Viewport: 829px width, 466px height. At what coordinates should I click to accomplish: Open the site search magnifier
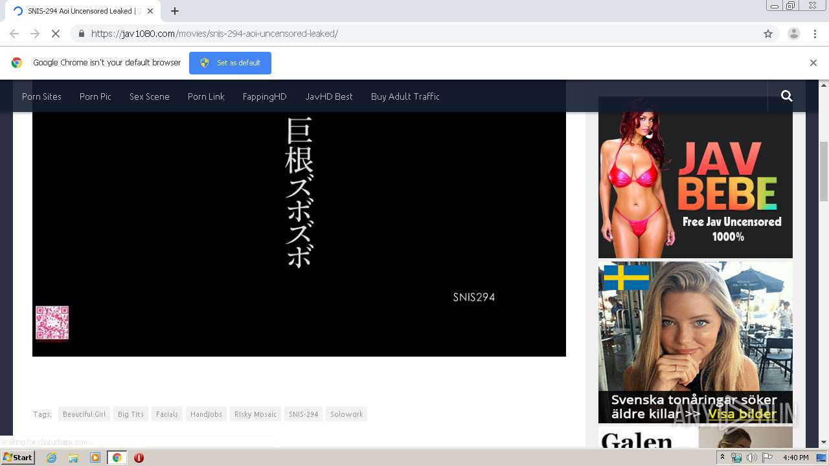787,96
